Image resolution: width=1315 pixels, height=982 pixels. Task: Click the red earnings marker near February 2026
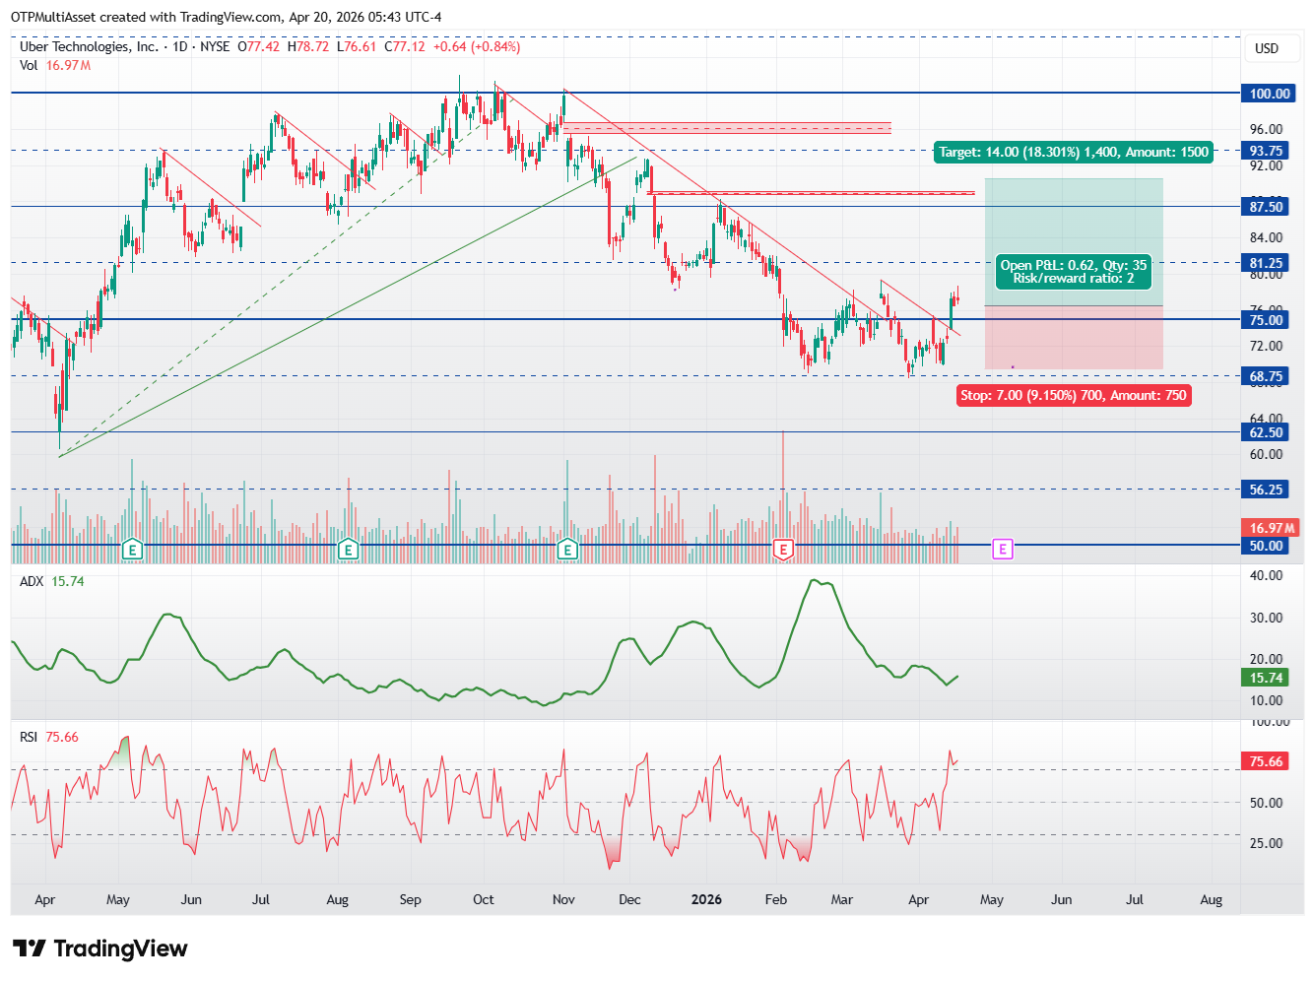[x=783, y=550]
